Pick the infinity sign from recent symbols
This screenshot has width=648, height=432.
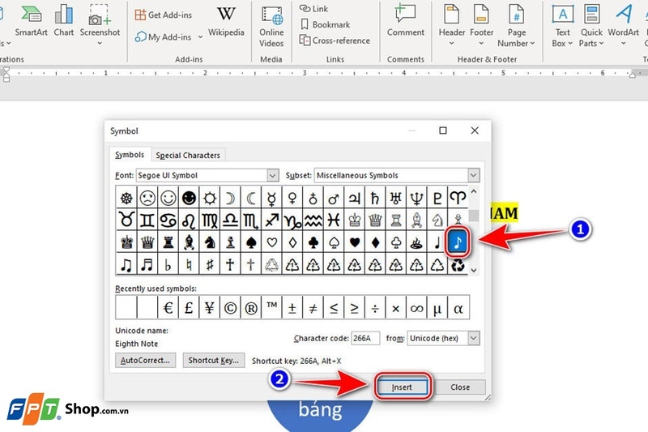416,307
